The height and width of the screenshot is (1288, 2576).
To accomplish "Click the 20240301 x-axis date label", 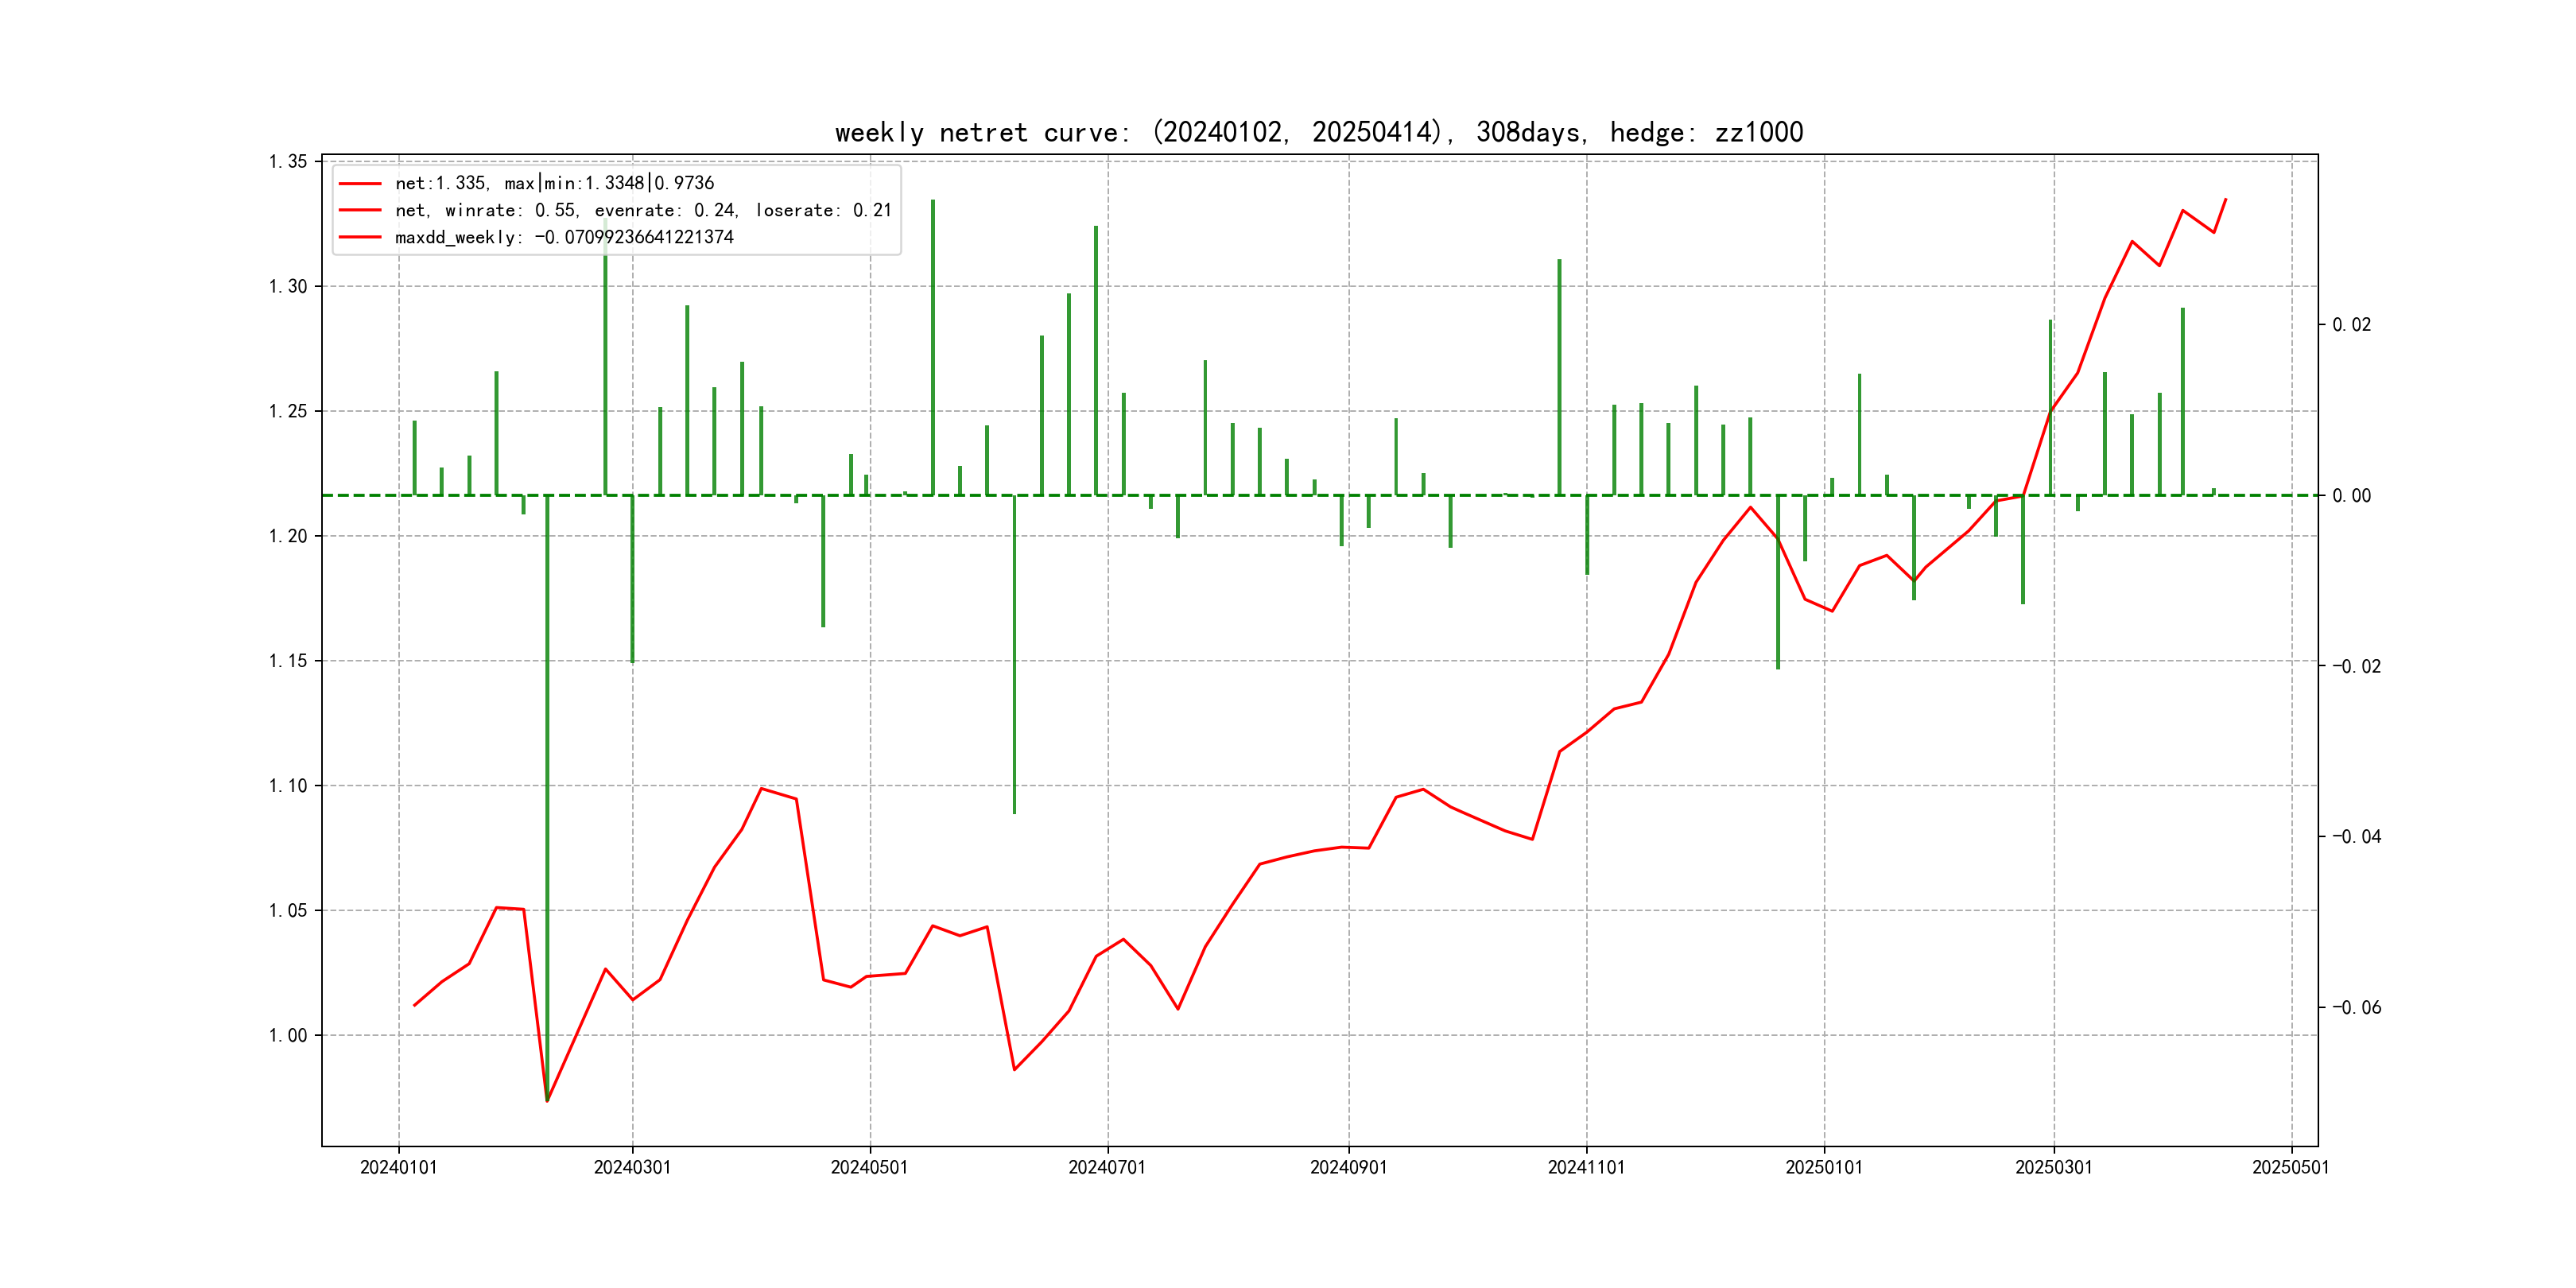I will coord(632,1167).
